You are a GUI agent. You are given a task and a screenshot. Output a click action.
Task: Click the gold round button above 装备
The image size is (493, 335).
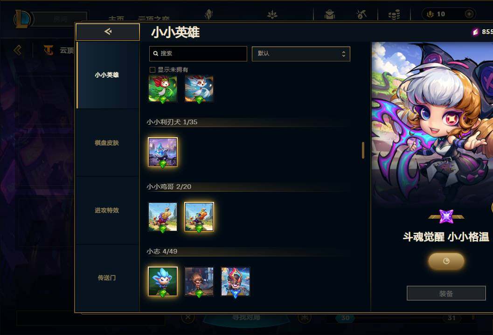(446, 261)
